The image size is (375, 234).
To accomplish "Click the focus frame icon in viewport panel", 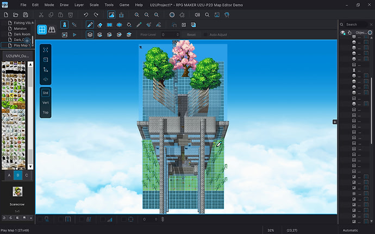I will [46, 50].
